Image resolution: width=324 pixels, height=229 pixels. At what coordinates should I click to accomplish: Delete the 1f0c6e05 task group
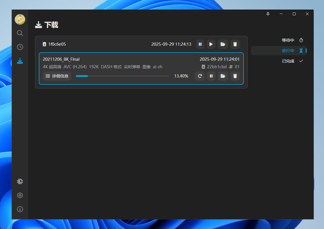click(235, 44)
